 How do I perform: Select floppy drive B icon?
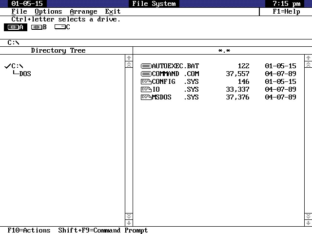(x=39, y=27)
